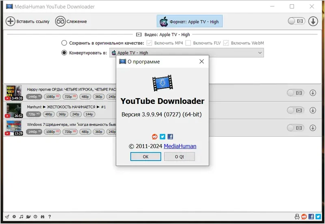Image resolution: width=325 pixels, height=224 pixels.
Task: Select 360p quality for Happy против ОРДЫ
Action: tap(98, 97)
